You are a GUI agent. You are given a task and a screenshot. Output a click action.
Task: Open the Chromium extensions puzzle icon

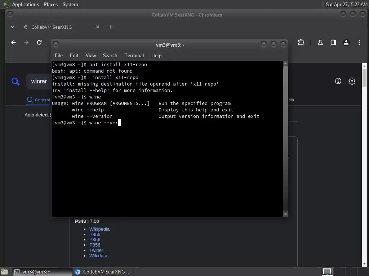tap(301, 42)
